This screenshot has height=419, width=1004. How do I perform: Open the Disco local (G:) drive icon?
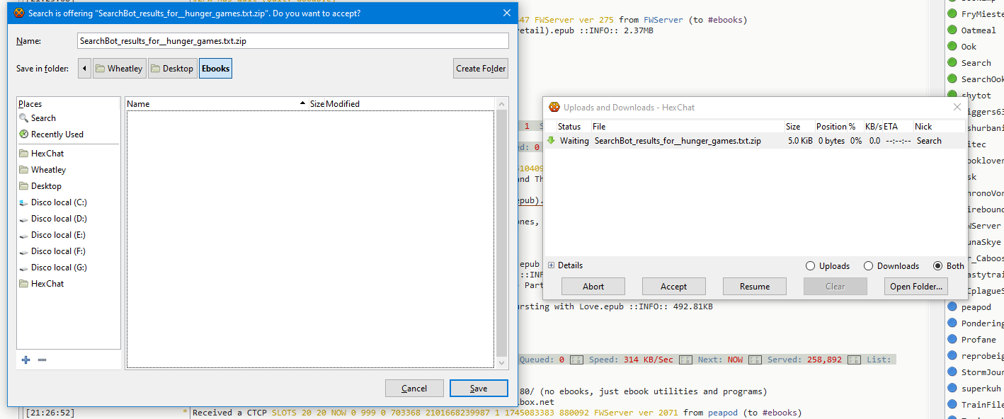pyautogui.click(x=23, y=268)
